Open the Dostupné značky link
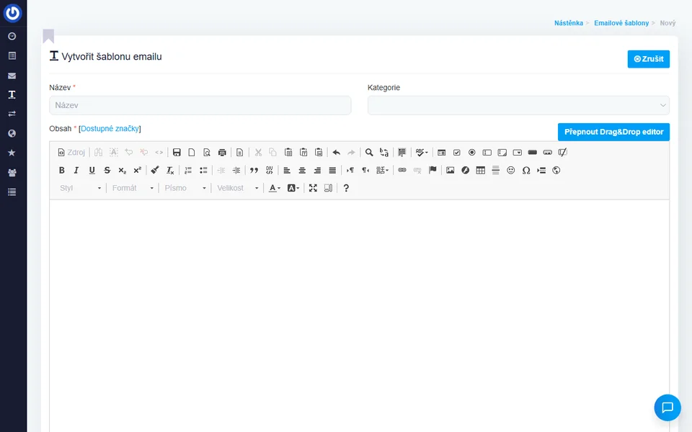 [110, 128]
